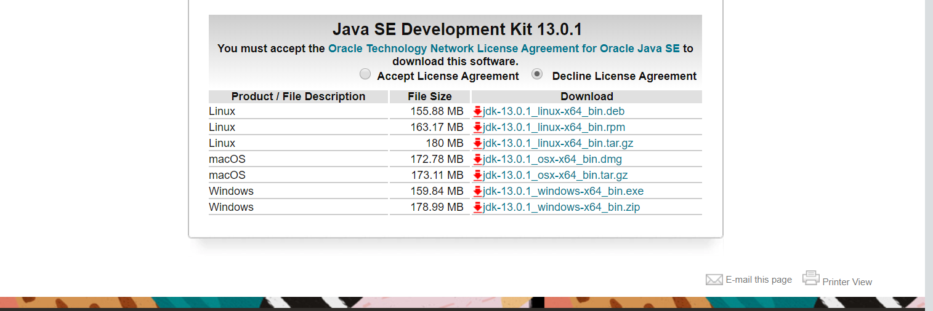Click the 180 MB file size cell
Image resolution: width=933 pixels, height=311 pixels.
click(430, 143)
